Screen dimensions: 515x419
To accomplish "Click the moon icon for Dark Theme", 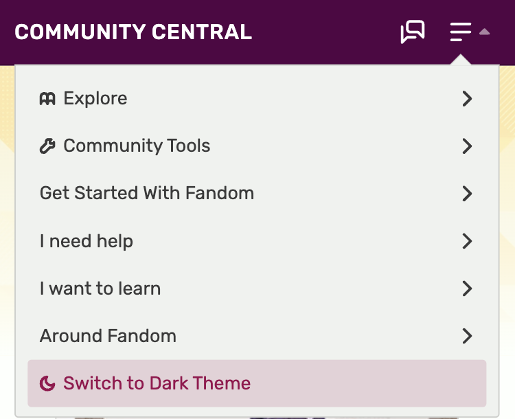I will tap(47, 383).
